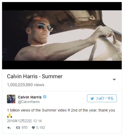
Task: Open the 2016年12月22日 12:14 timestamp link
Action: pos(24,121)
